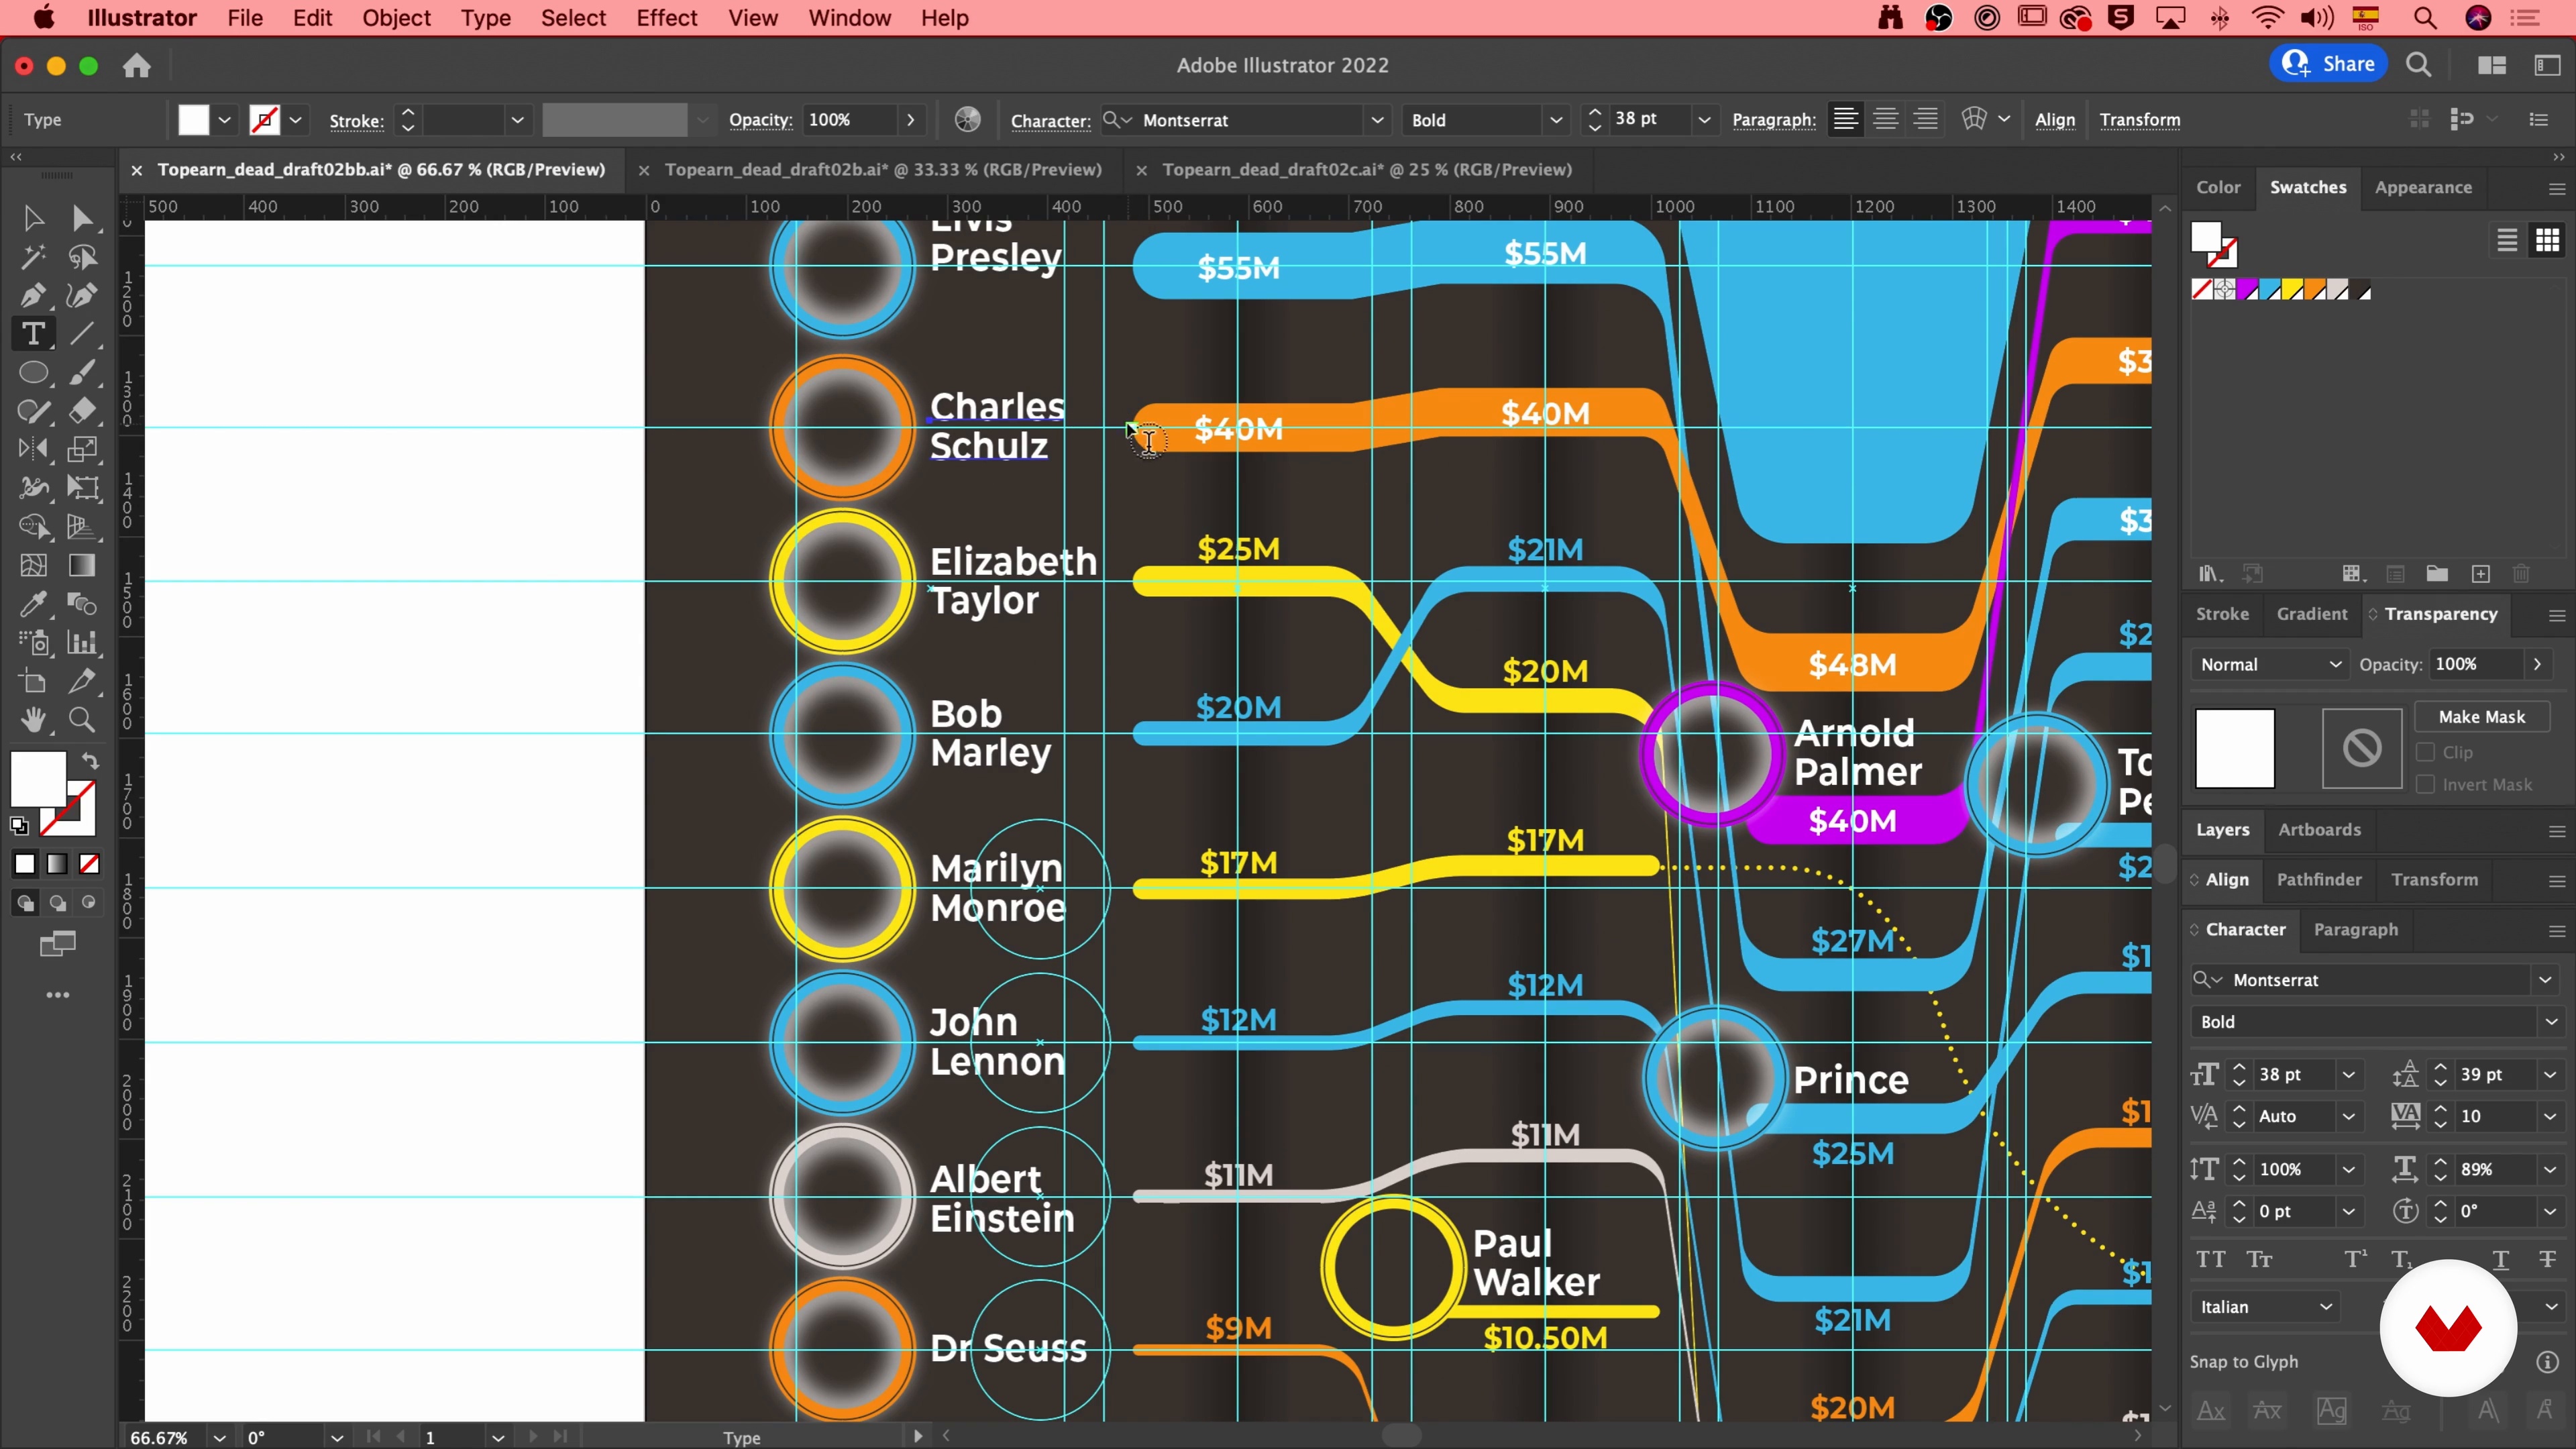Open the Gradient panel tab

(x=2311, y=614)
